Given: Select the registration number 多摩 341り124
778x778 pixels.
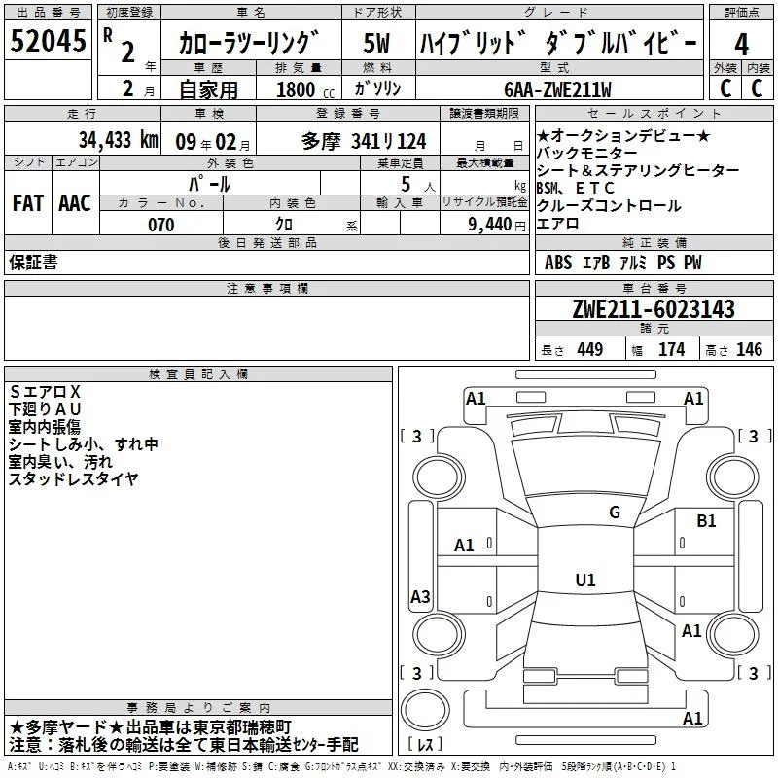Looking at the screenshot, I should (x=363, y=141).
